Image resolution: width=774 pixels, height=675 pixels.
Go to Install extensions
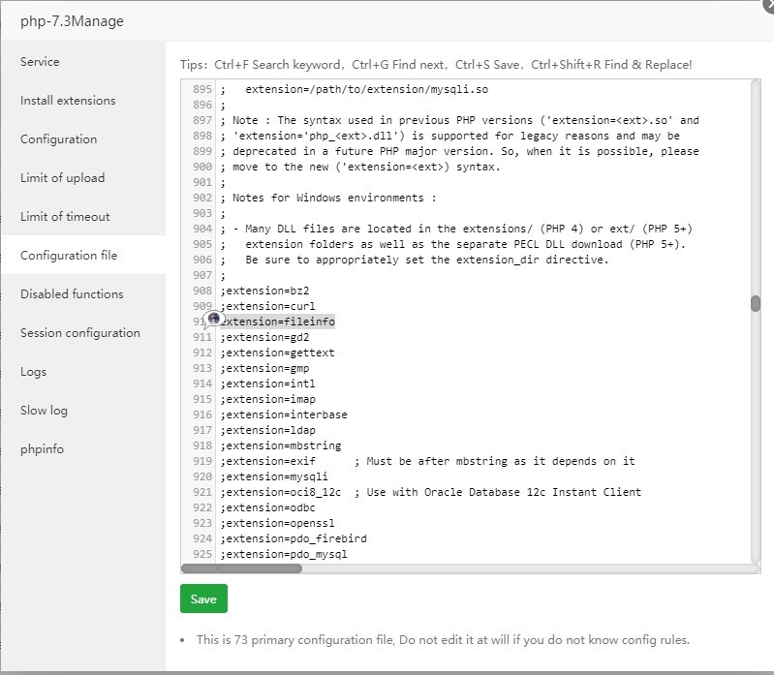pos(68,101)
